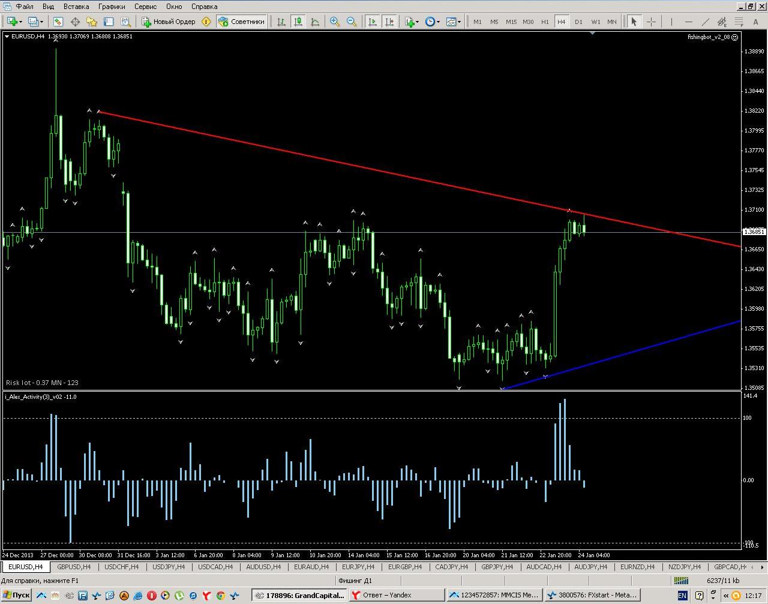Screen dimensions: 768x604
Task: Open the Графики menu
Action: [112, 7]
